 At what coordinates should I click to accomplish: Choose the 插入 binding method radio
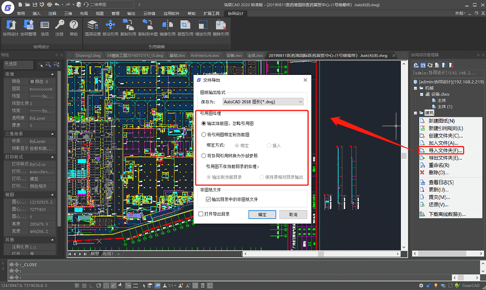269,145
